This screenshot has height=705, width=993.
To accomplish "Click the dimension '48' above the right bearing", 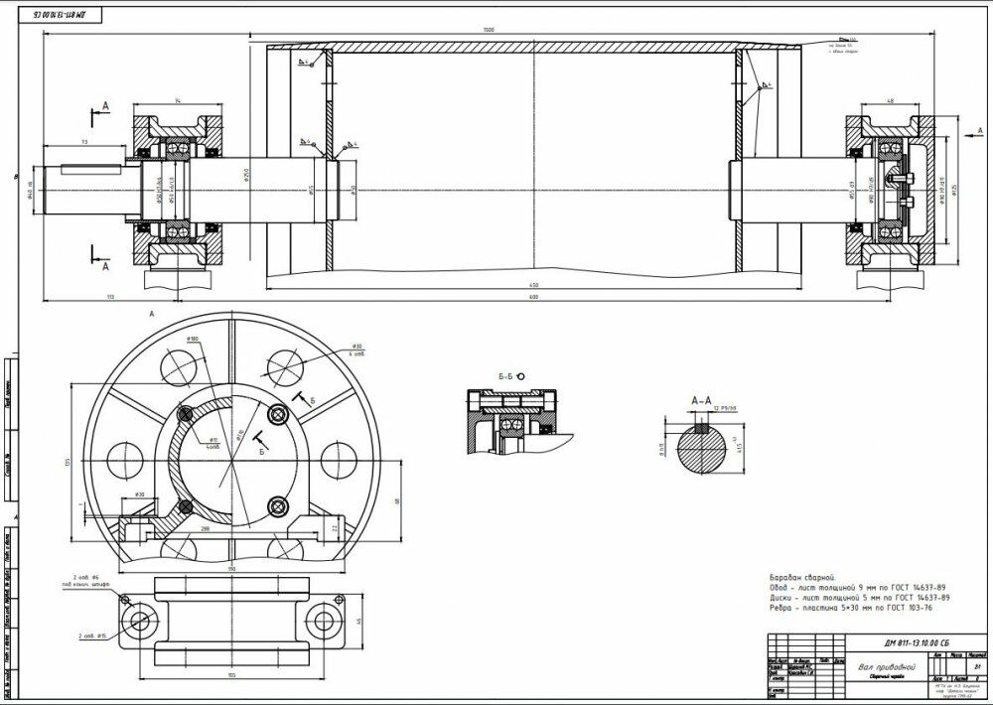I will [x=891, y=100].
